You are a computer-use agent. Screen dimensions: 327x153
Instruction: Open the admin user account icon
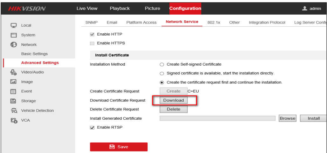(x=304, y=9)
